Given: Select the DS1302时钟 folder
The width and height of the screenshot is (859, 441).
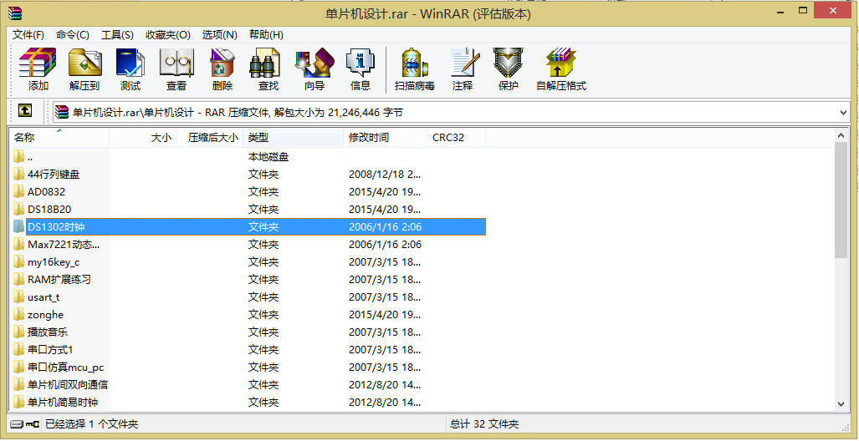Looking at the screenshot, I should tap(248, 227).
